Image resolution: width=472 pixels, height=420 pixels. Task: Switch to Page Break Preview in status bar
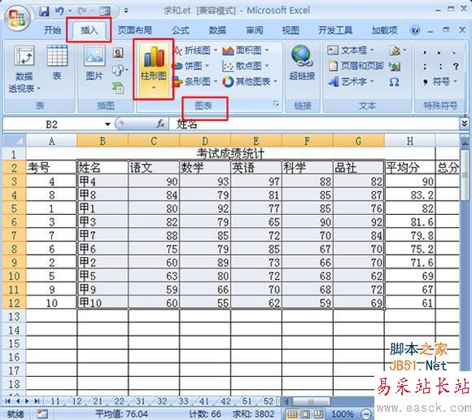(318, 414)
